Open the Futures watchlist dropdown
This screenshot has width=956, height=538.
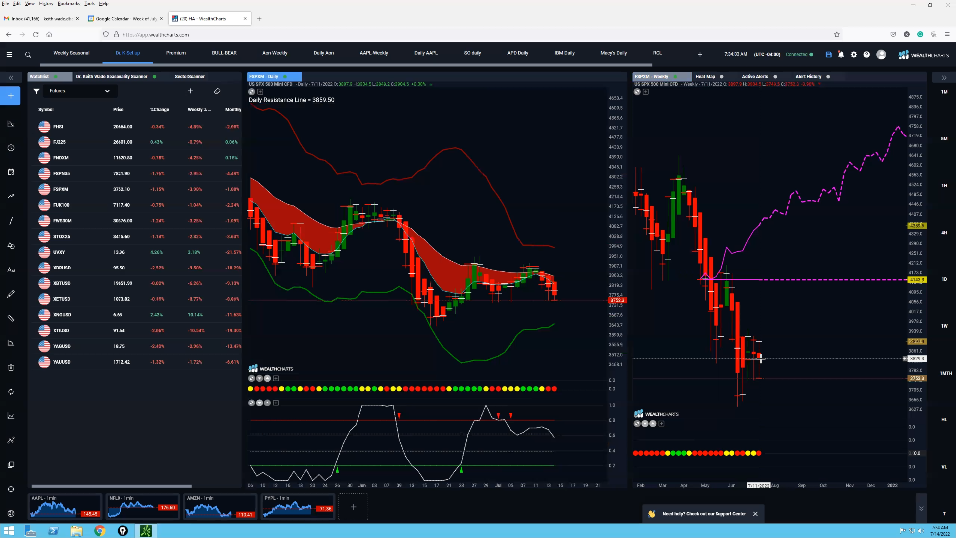coord(80,91)
